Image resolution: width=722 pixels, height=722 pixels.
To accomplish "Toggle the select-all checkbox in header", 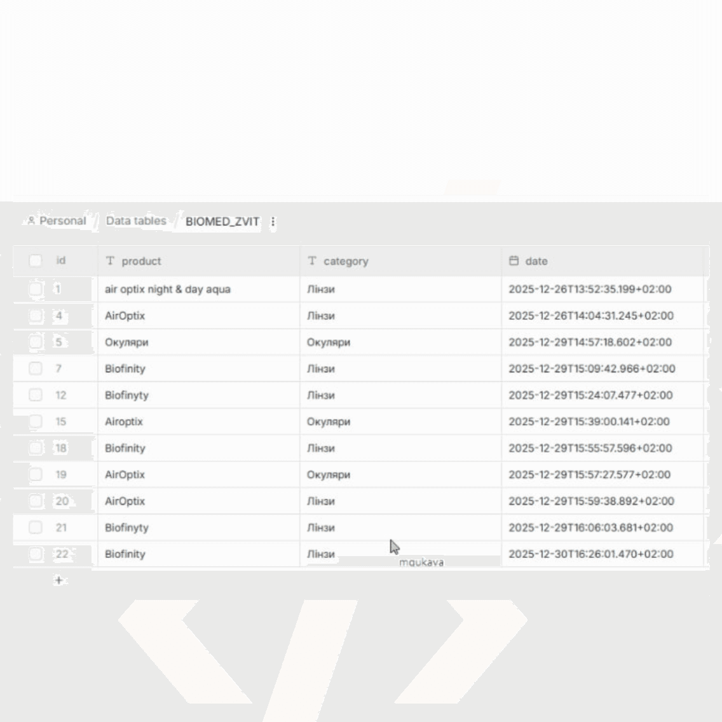I will point(36,261).
